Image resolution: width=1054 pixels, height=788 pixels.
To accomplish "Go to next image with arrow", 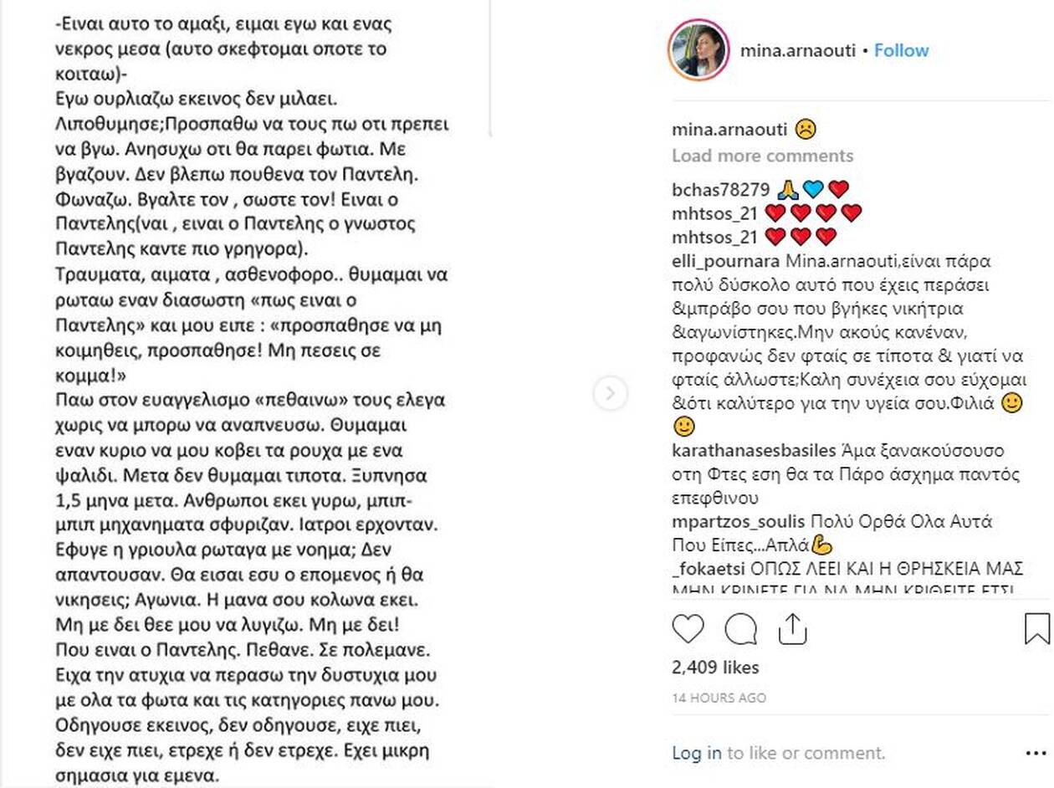I will [x=610, y=393].
